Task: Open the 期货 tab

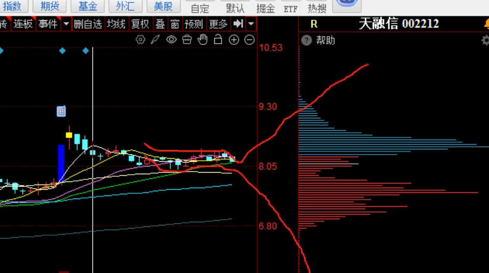Action: [50, 6]
